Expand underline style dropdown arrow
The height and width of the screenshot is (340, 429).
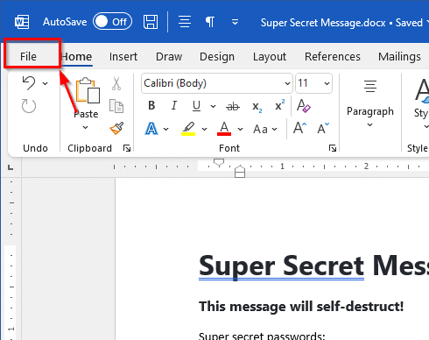pyautogui.click(x=214, y=106)
